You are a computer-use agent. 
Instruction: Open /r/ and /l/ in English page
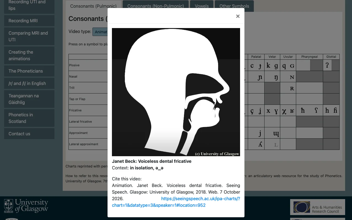pyautogui.click(x=29, y=83)
